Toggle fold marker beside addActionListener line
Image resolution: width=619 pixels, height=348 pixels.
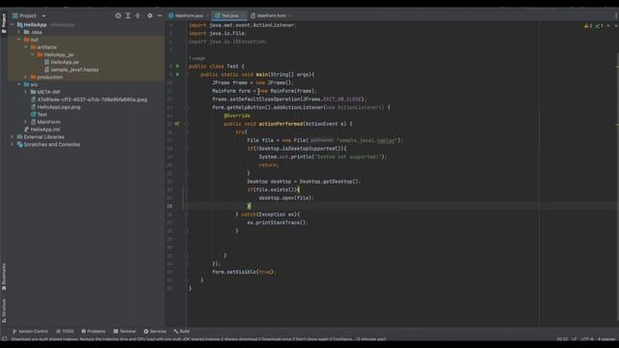(187, 107)
